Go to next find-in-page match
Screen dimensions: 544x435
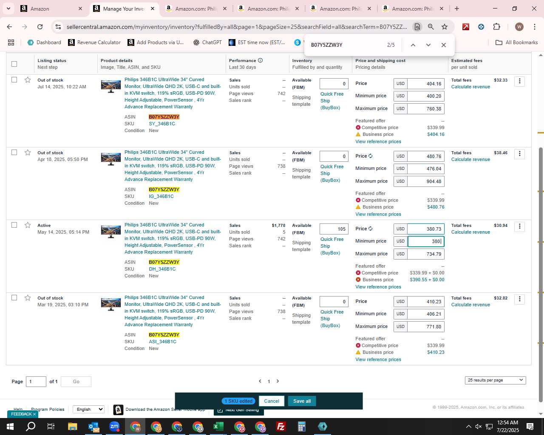[428, 45]
